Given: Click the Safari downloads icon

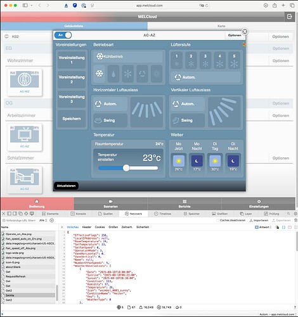Looking at the screenshot, I should 266,6.
